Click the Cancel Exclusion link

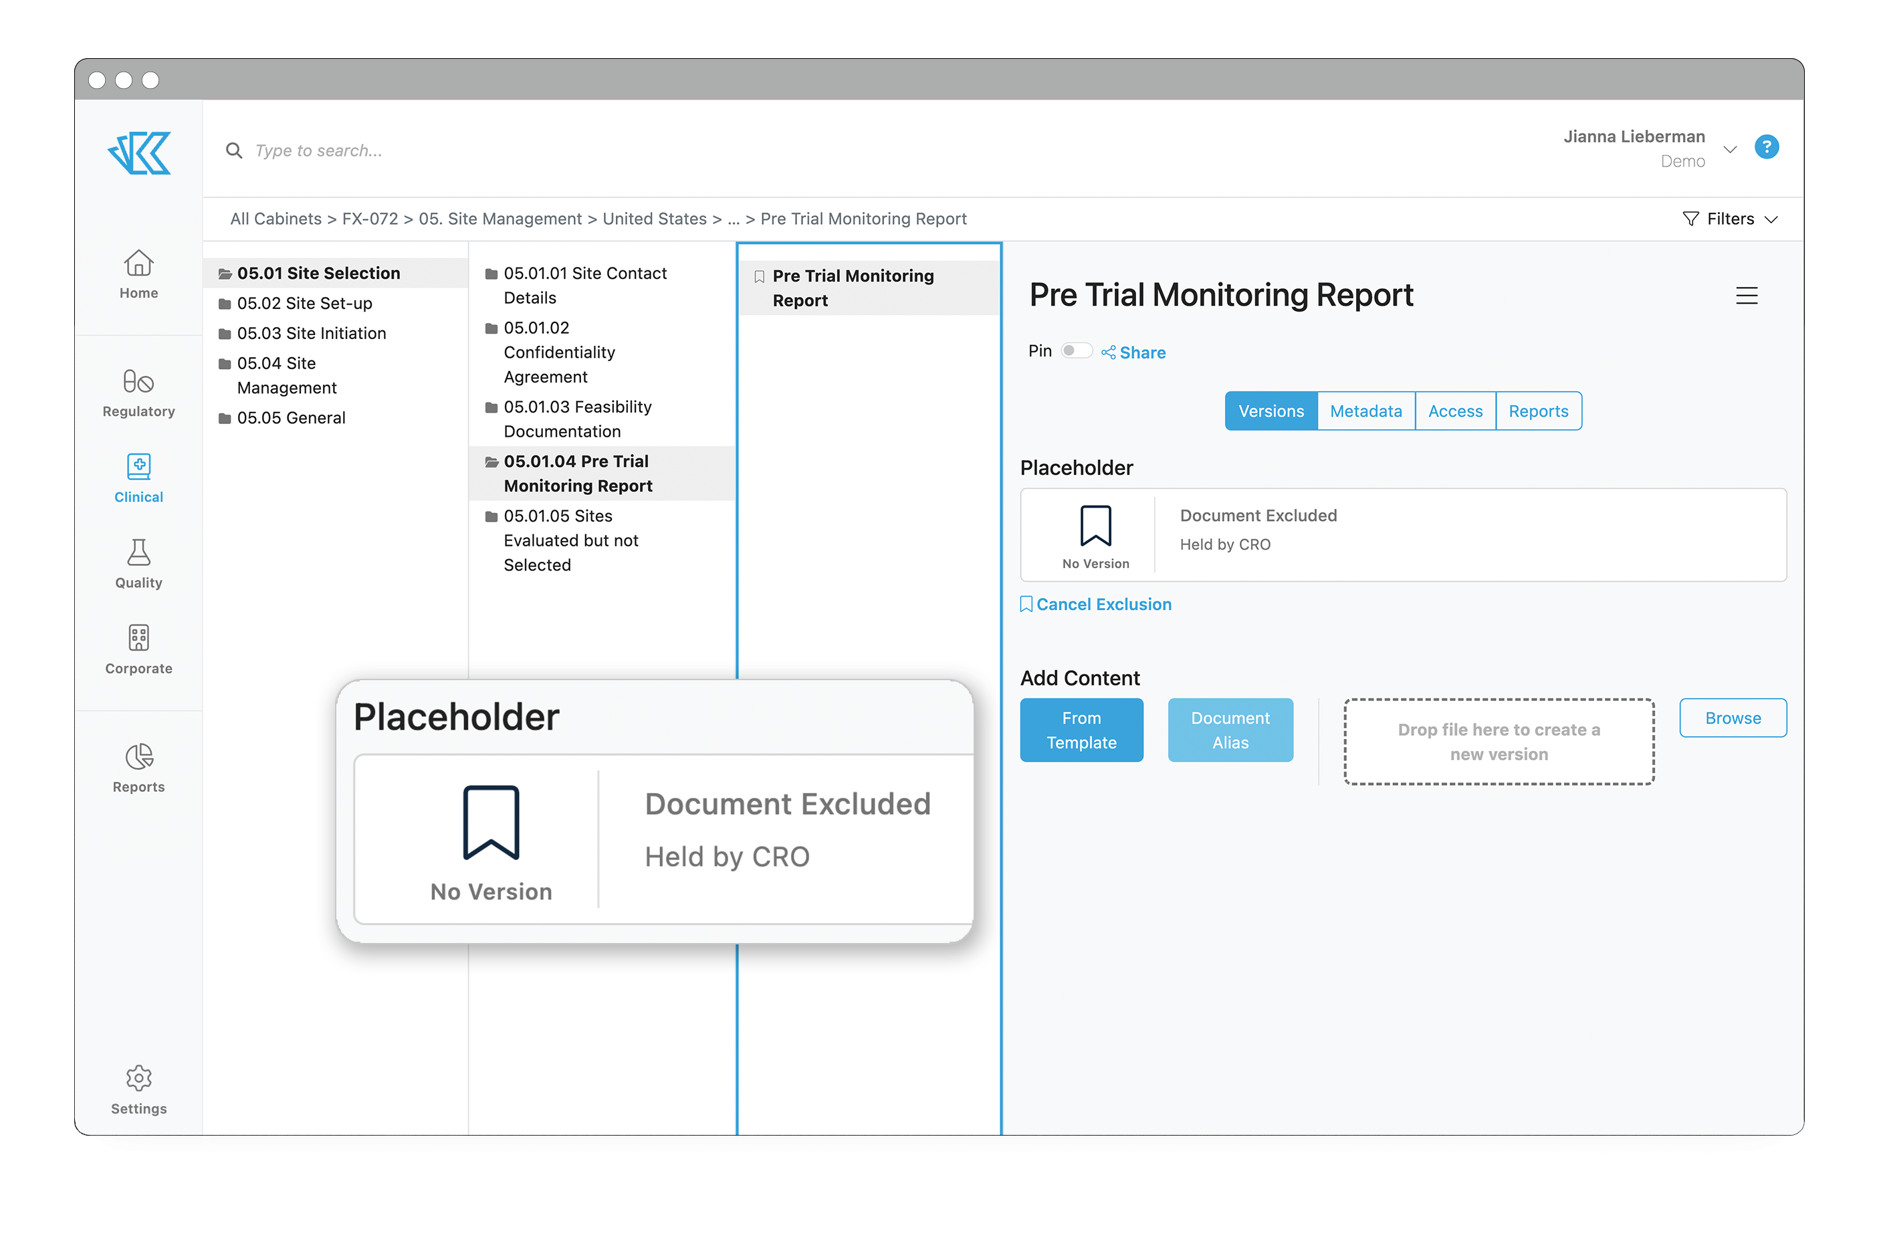tap(1104, 603)
